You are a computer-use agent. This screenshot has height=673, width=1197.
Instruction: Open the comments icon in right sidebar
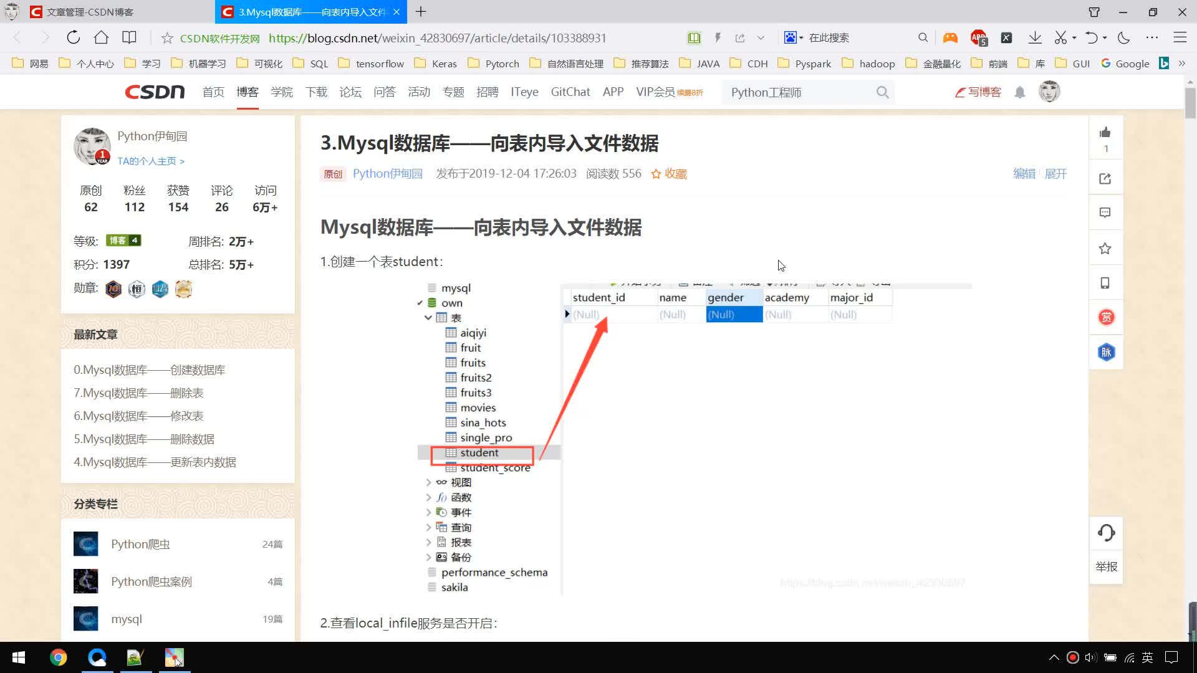coord(1105,213)
